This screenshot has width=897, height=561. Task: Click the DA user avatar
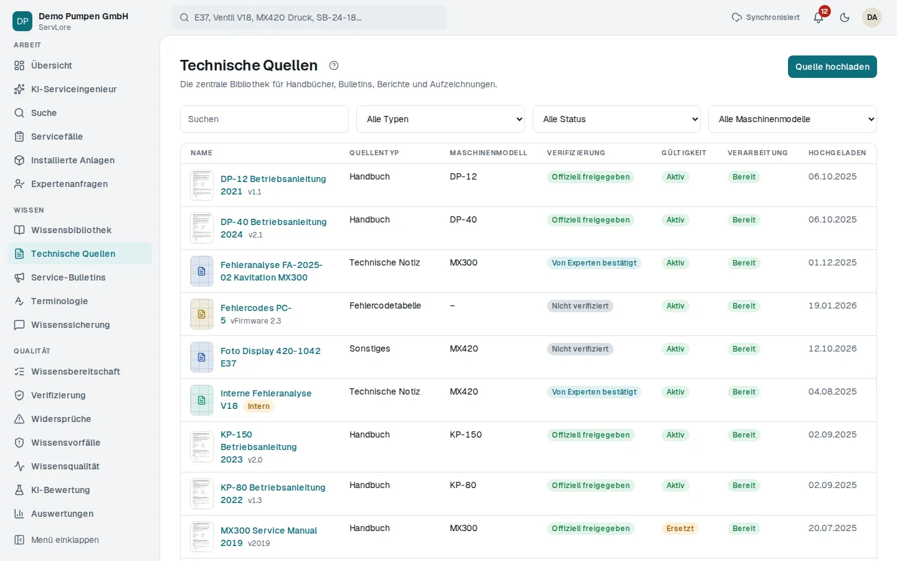872,17
